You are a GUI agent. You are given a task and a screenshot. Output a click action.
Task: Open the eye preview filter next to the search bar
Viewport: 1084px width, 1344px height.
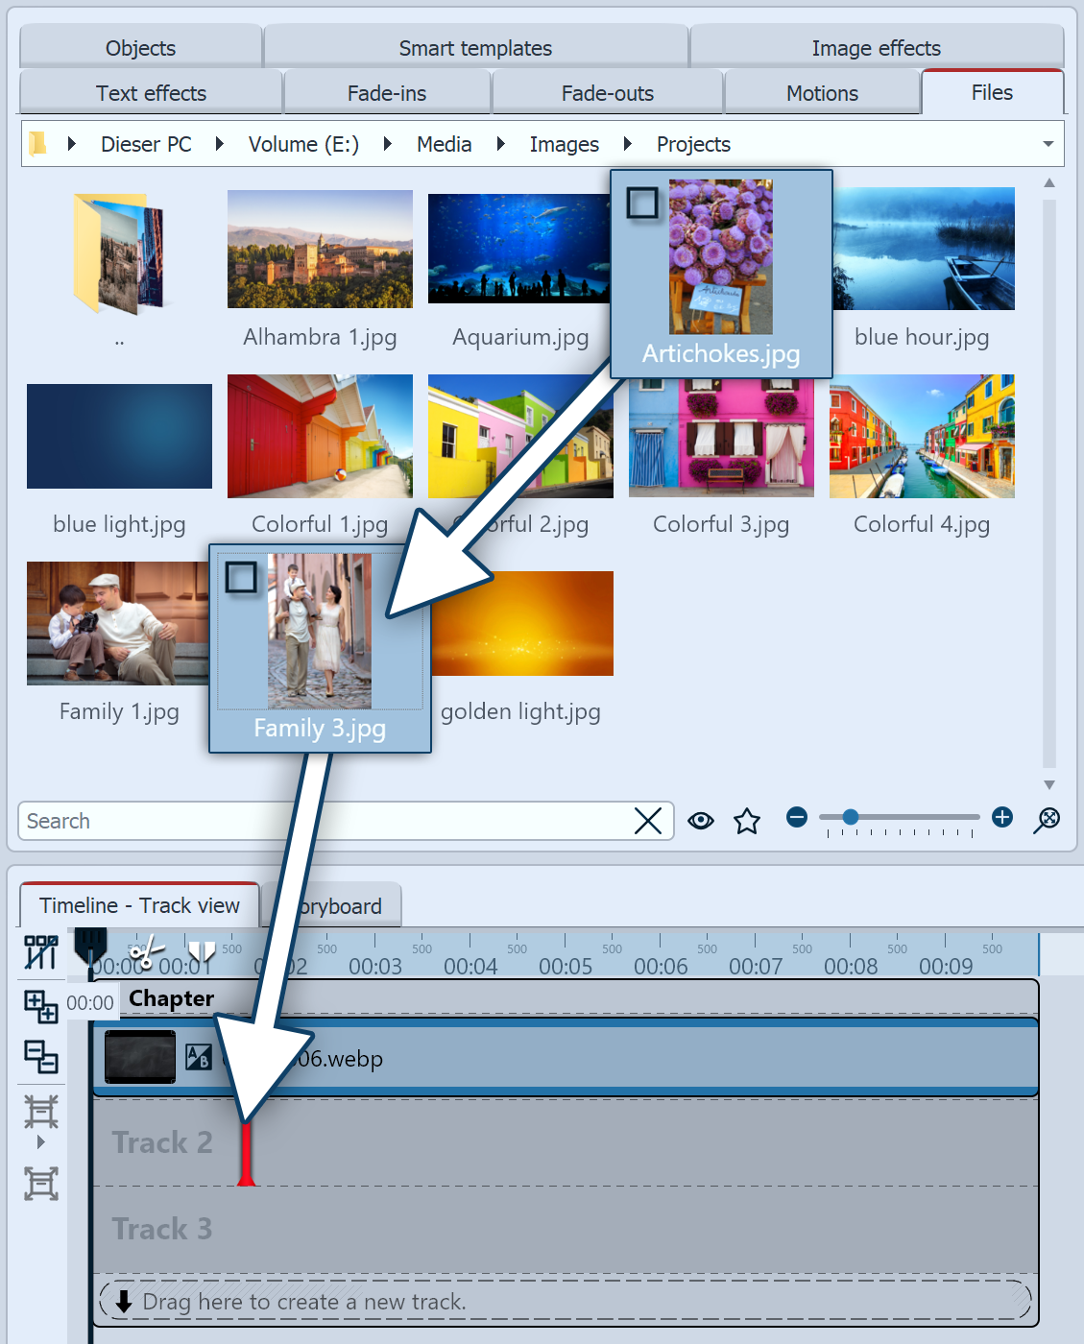tap(700, 821)
